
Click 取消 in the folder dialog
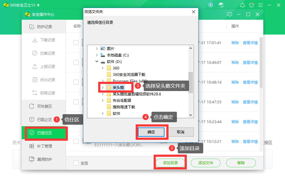(181, 132)
